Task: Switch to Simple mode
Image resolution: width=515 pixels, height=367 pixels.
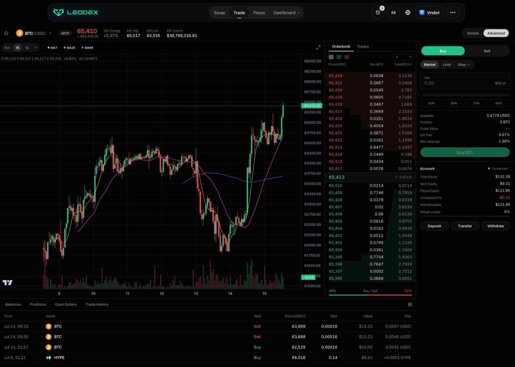Action: 473,33
